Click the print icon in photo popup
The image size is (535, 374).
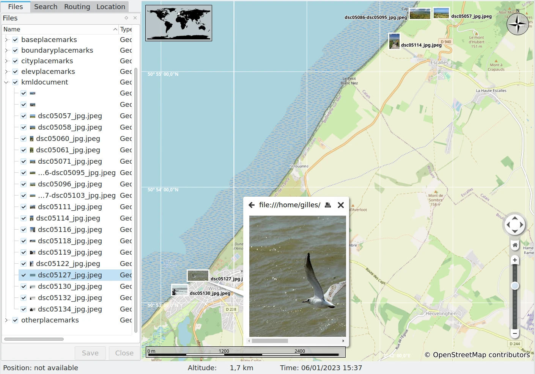click(328, 205)
